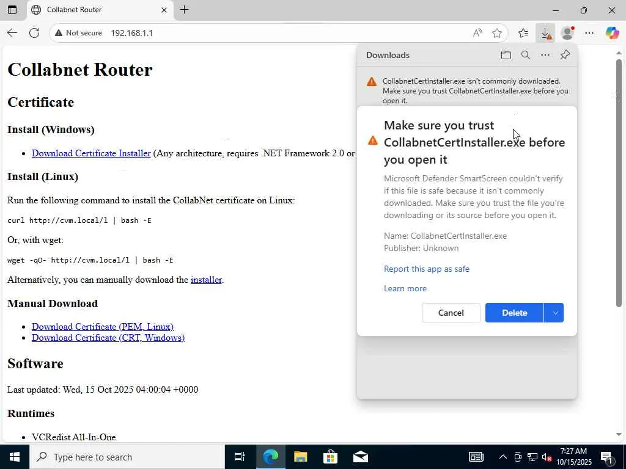Click Download Certificate Installer link
The image size is (626, 469).
point(91,153)
